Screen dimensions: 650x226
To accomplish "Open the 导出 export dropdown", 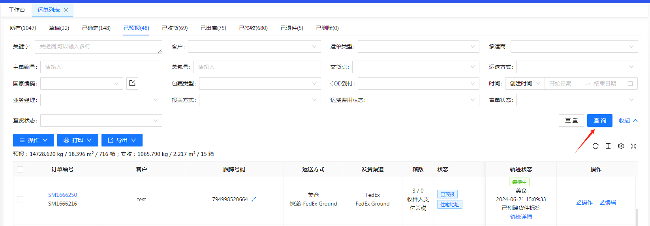I will click(x=122, y=140).
